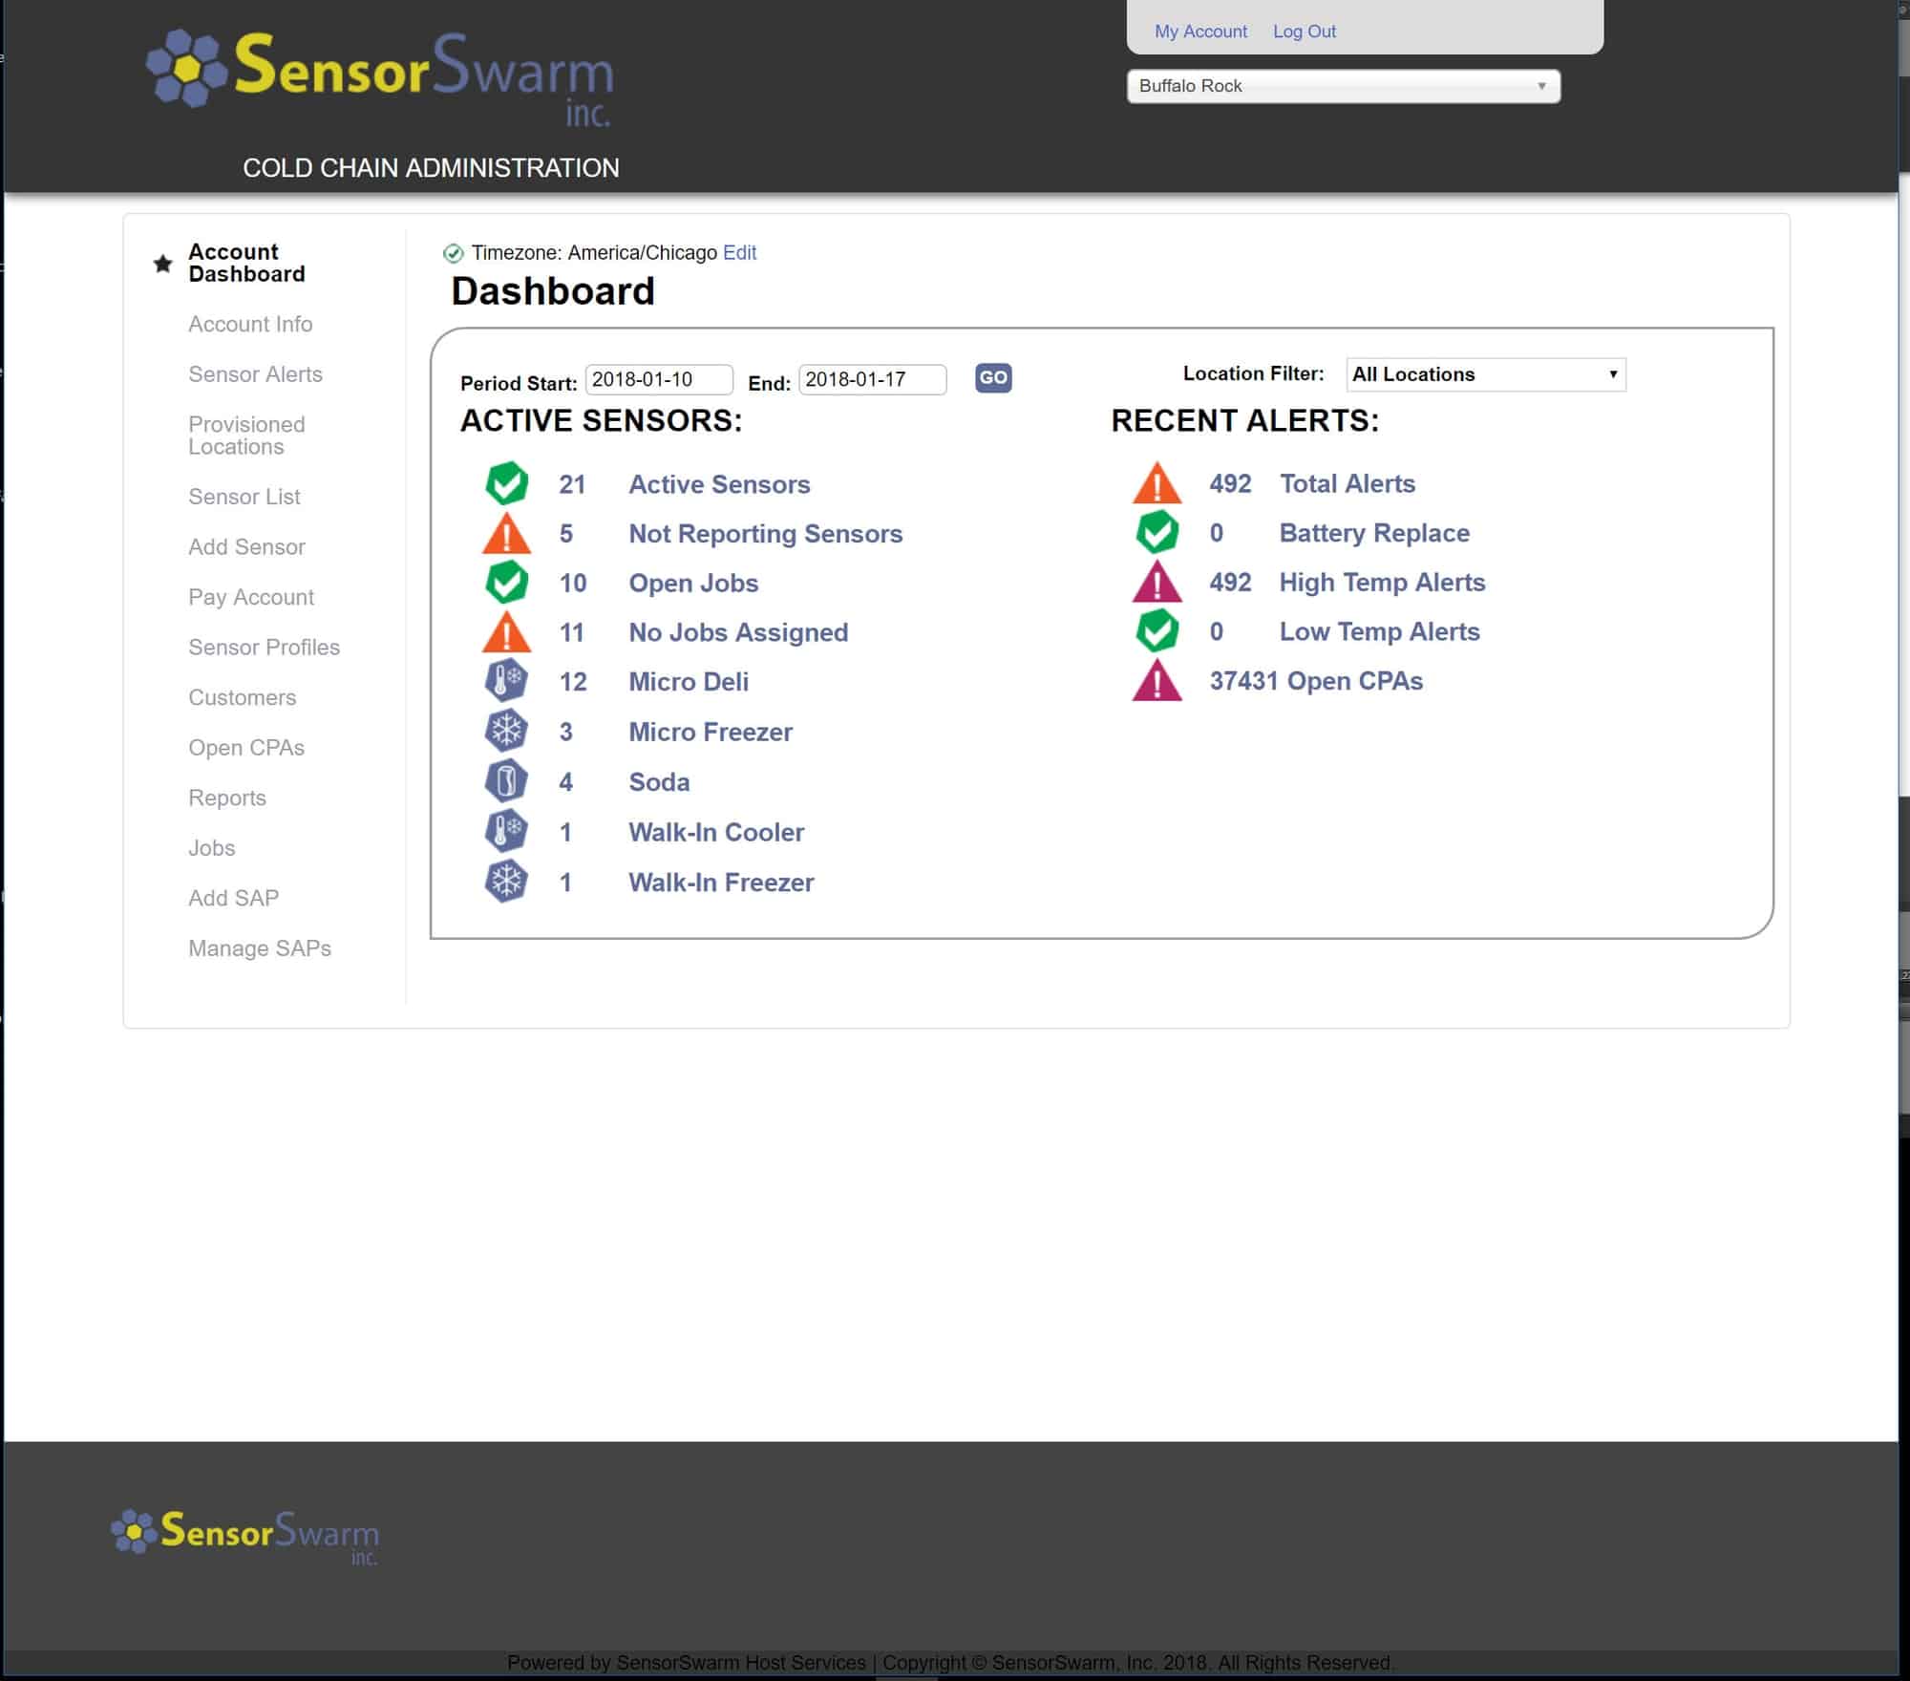The width and height of the screenshot is (1910, 1681).
Task: Click the orange triangle icon beside Total Alerts
Action: coord(1157,484)
